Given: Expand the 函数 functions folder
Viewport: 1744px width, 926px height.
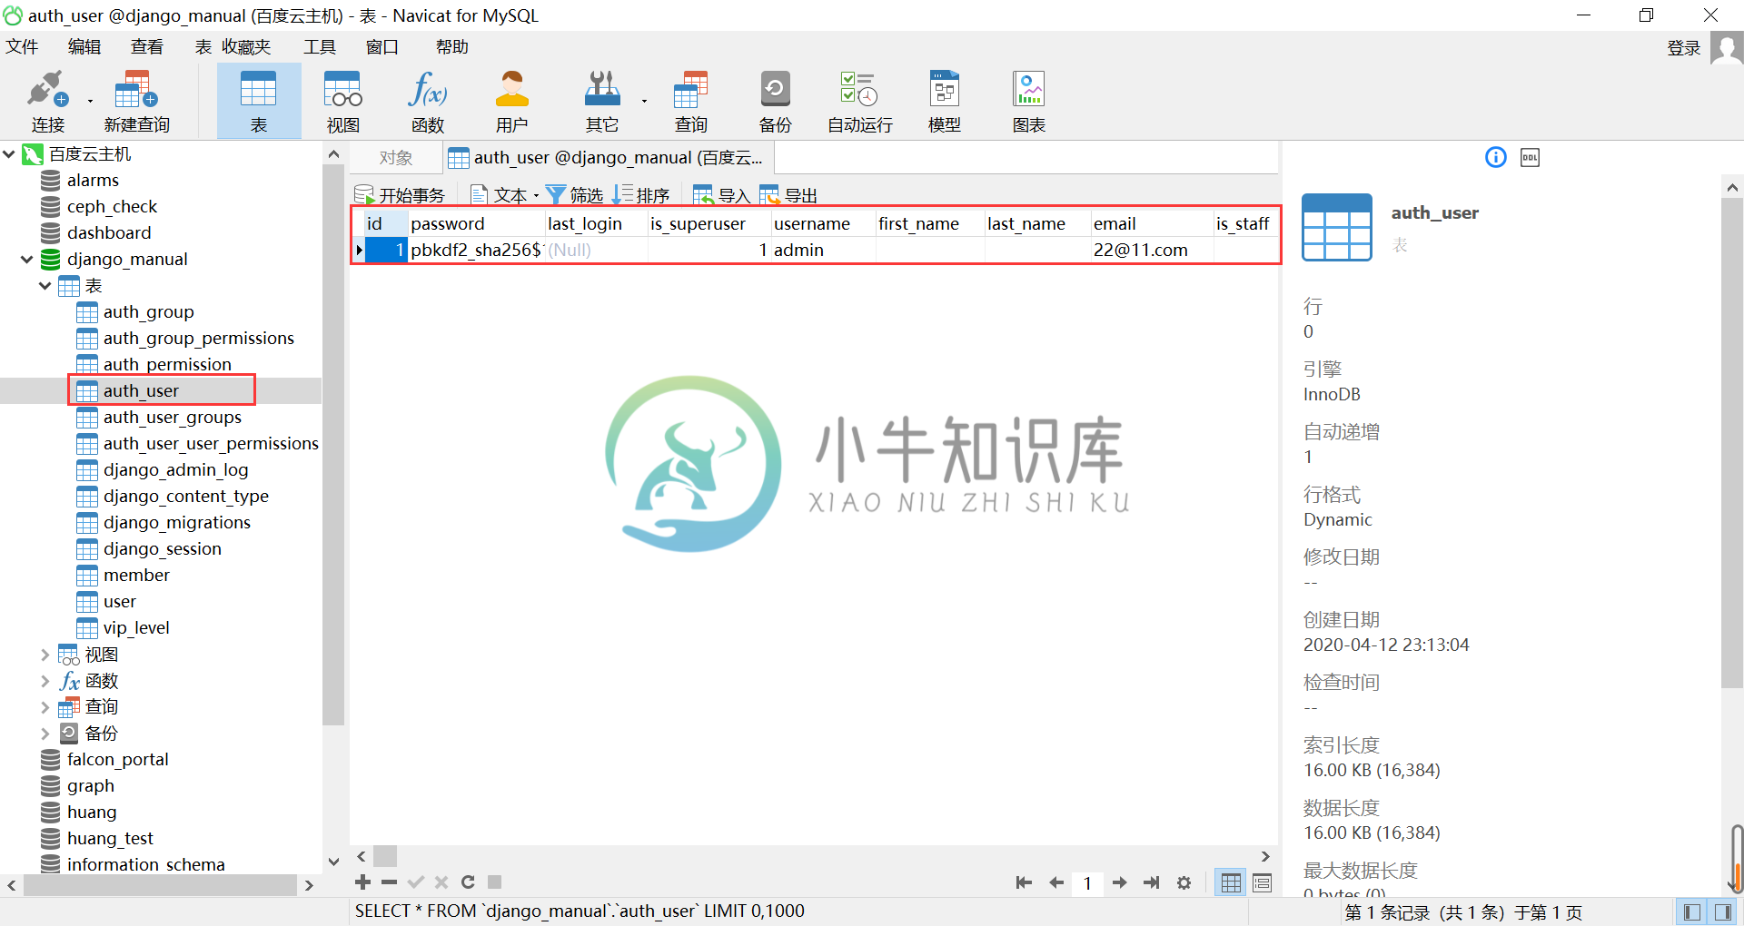Looking at the screenshot, I should click(x=45, y=681).
